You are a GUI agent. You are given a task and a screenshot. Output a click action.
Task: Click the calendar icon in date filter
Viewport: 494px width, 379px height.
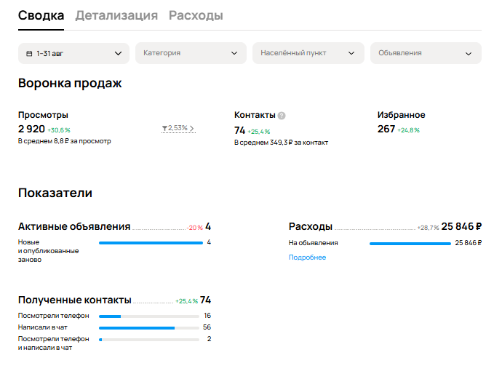point(29,53)
